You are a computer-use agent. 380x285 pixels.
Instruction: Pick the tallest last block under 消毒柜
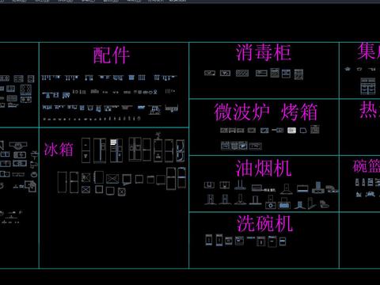[298, 74]
